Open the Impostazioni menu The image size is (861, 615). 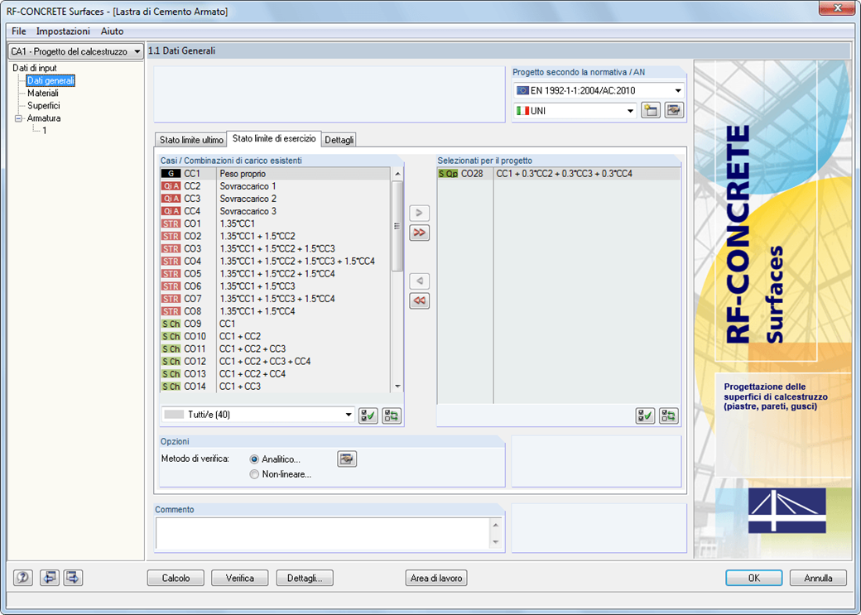click(x=63, y=31)
